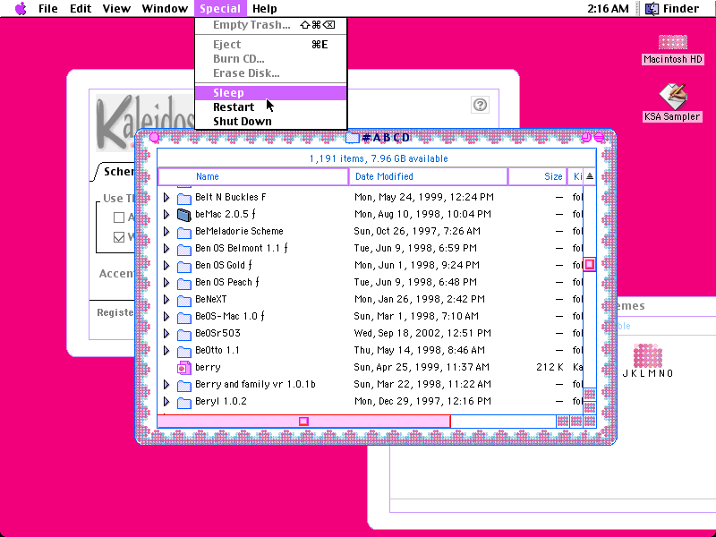
Task: Sort the list by the Name column header
Action: click(x=253, y=176)
